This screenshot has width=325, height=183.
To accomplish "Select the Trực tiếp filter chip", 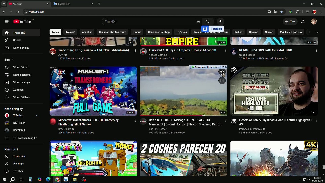I will (x=182, y=32).
